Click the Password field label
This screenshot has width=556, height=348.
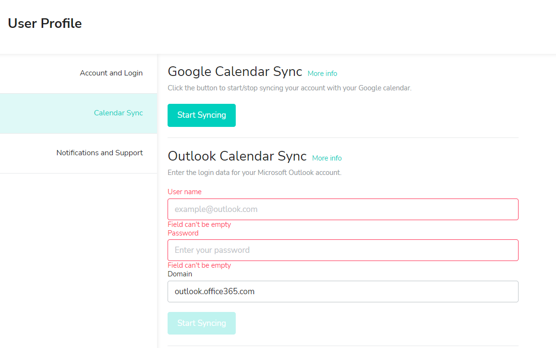click(x=183, y=233)
